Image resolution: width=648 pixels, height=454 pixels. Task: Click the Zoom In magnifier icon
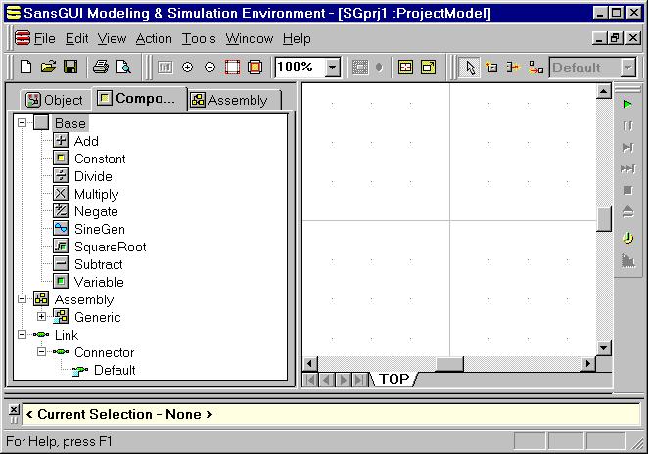point(188,68)
